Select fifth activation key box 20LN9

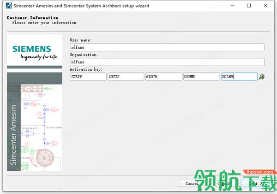click(239, 77)
